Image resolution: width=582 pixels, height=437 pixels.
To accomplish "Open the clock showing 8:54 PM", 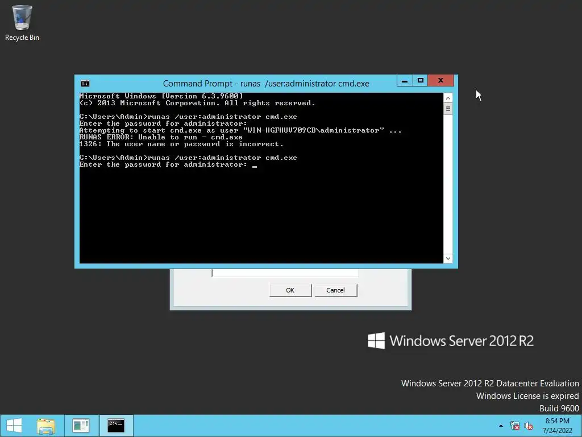I will coord(557,426).
